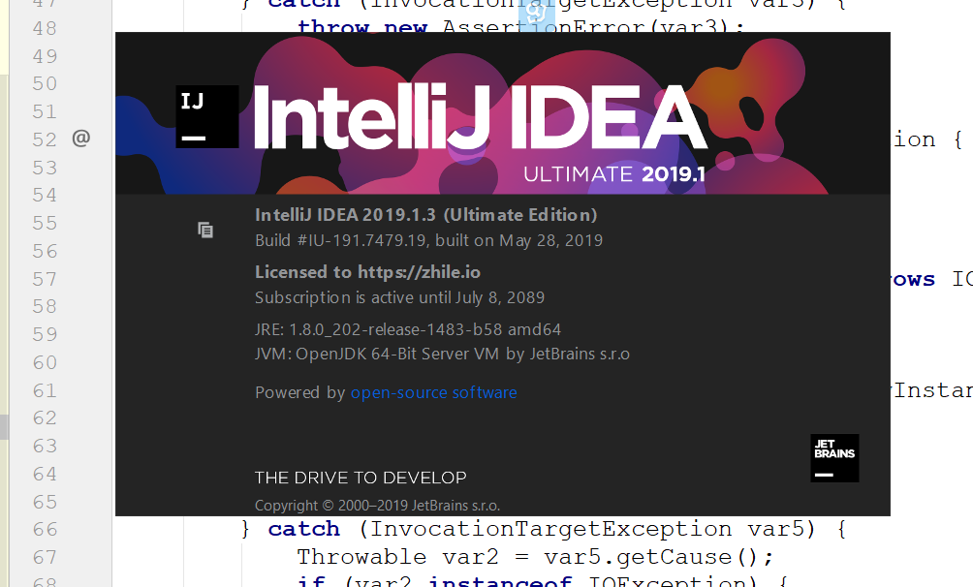Click the subscription active until 2089 line
Image resolution: width=973 pixels, height=587 pixels.
pyautogui.click(x=399, y=297)
